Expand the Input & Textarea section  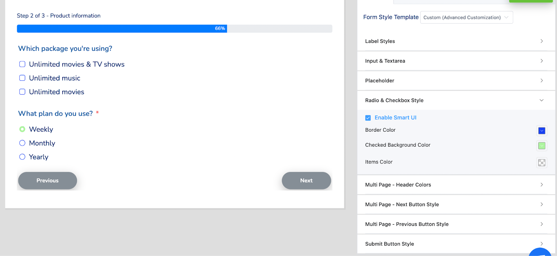coord(456,61)
